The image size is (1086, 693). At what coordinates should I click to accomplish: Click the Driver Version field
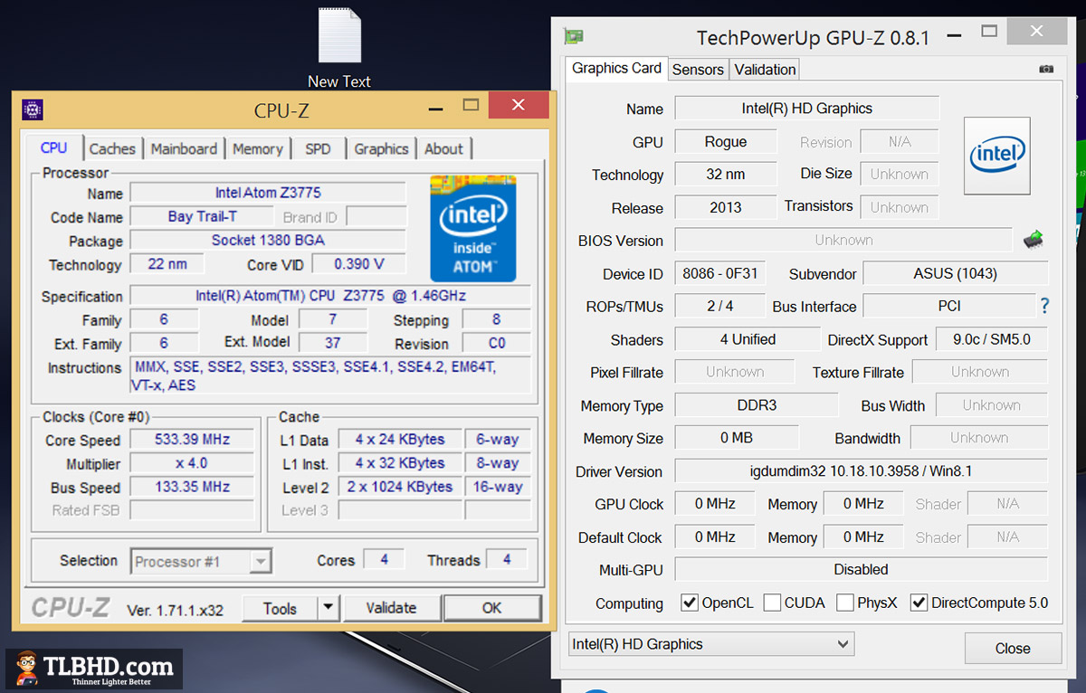coord(862,471)
